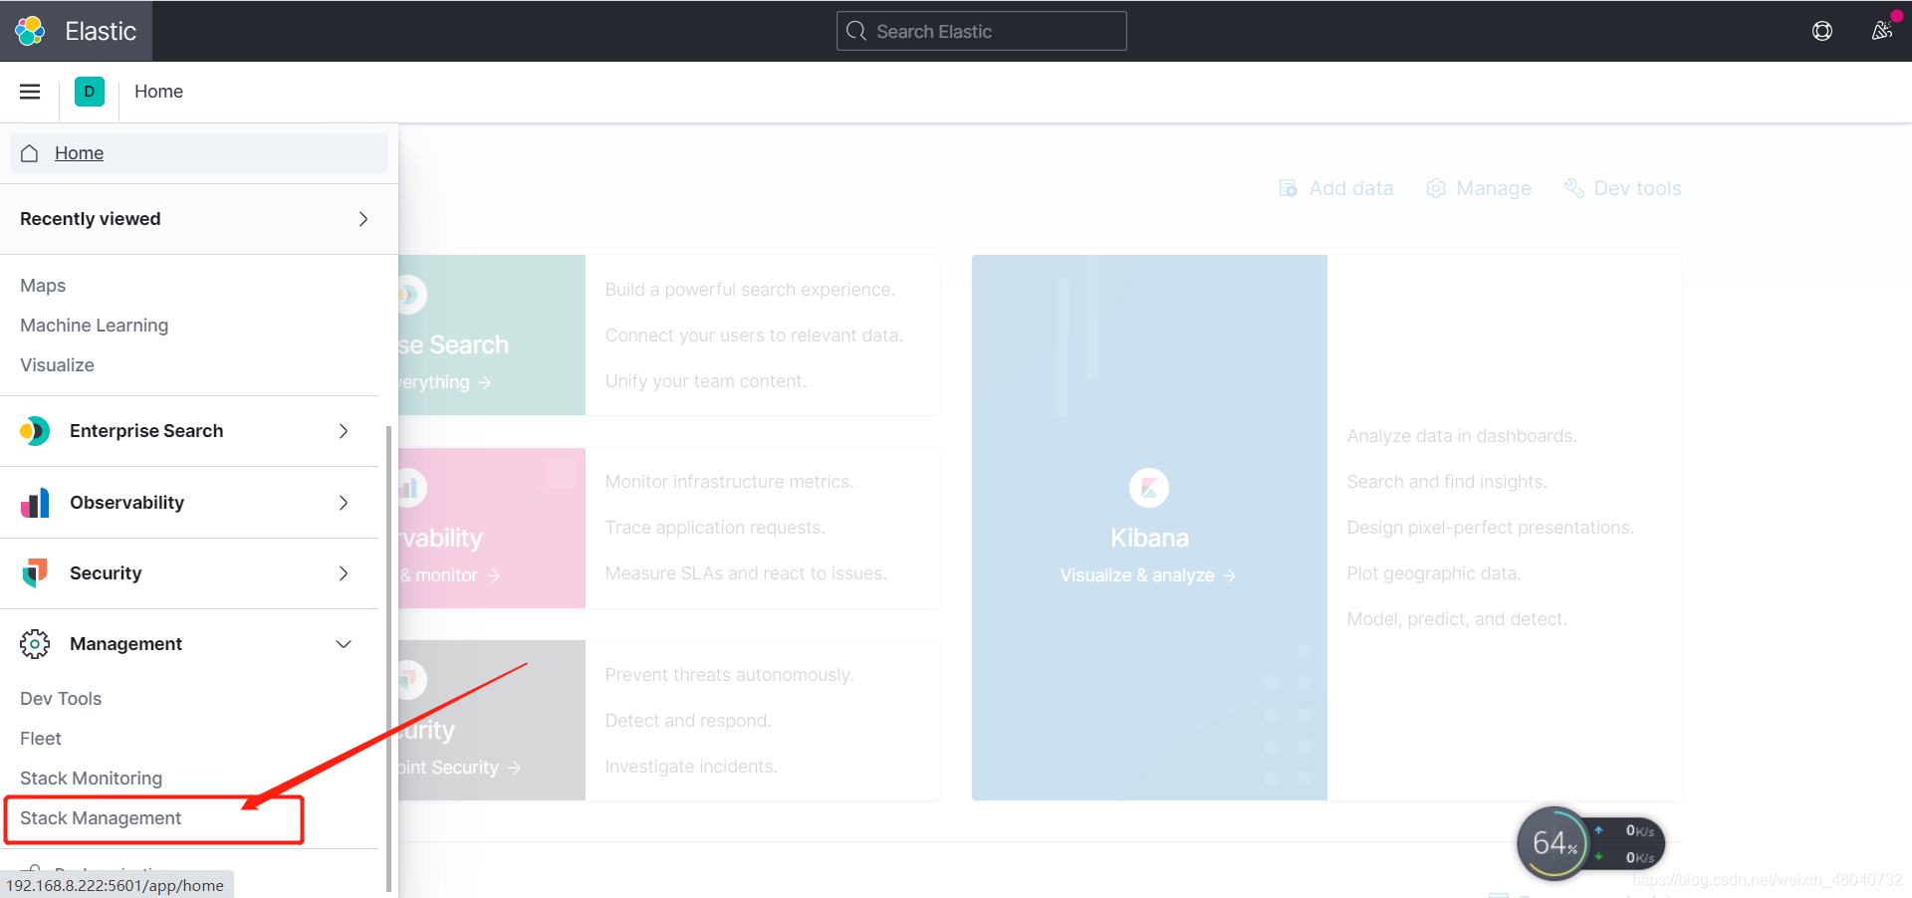Screen dimensions: 1912x898
Task: Open the D space avatar
Action: pyautogui.click(x=90, y=92)
